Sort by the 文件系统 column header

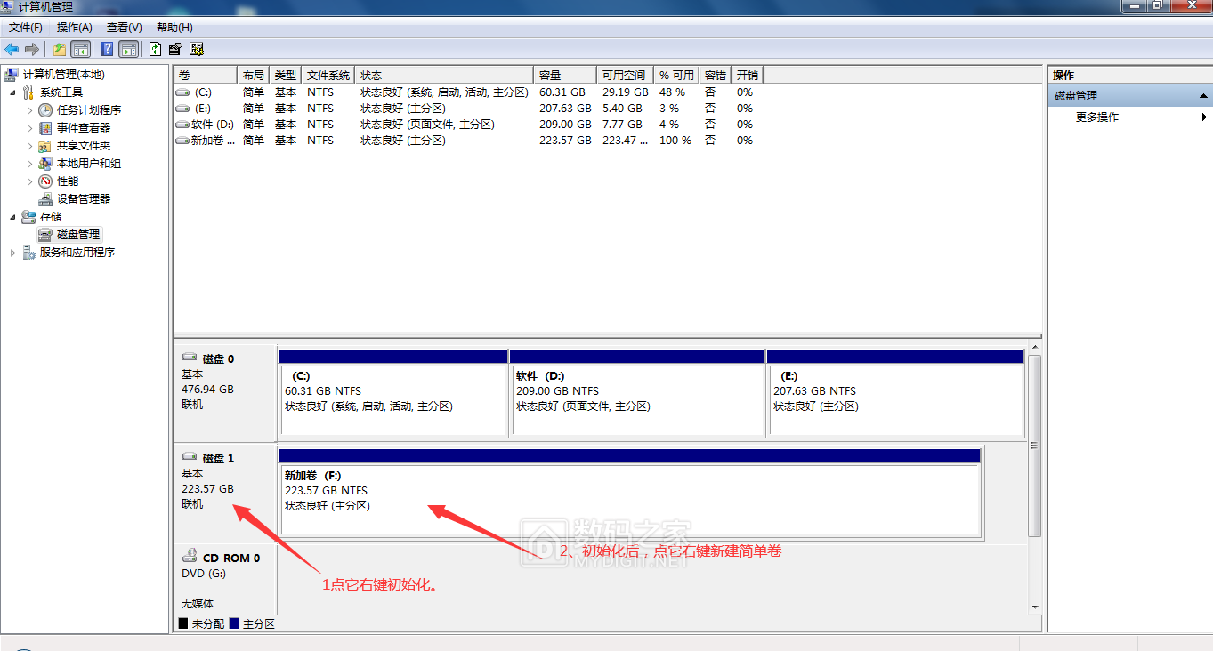328,76
